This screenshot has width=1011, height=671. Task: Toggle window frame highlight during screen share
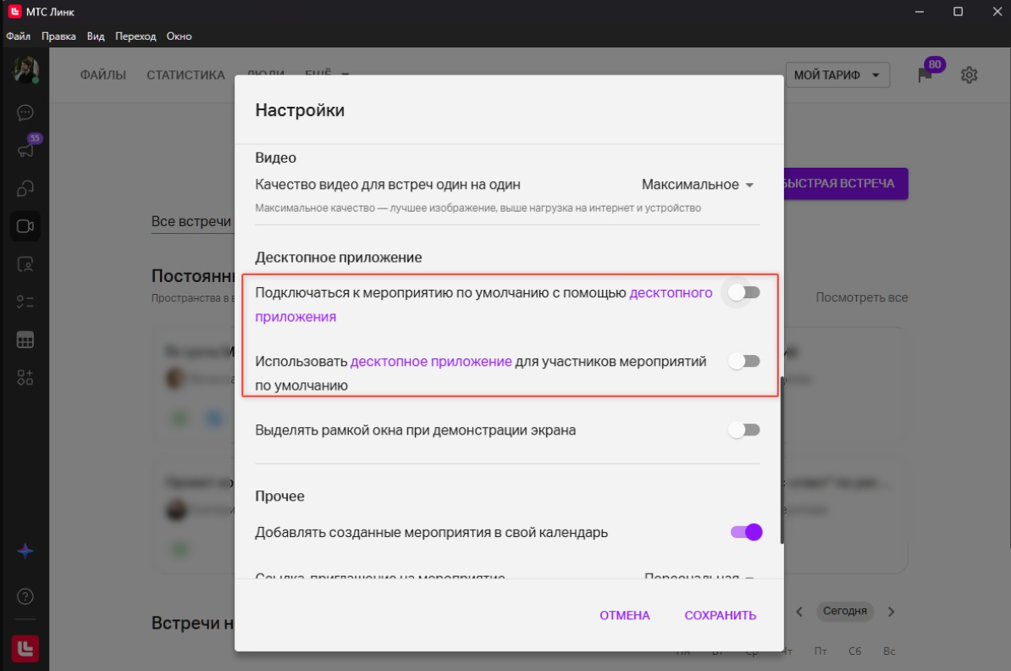(744, 430)
